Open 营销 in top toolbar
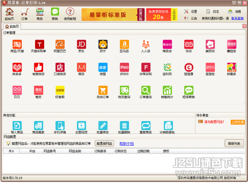The width and height of the screenshot is (248, 184). (55, 14)
